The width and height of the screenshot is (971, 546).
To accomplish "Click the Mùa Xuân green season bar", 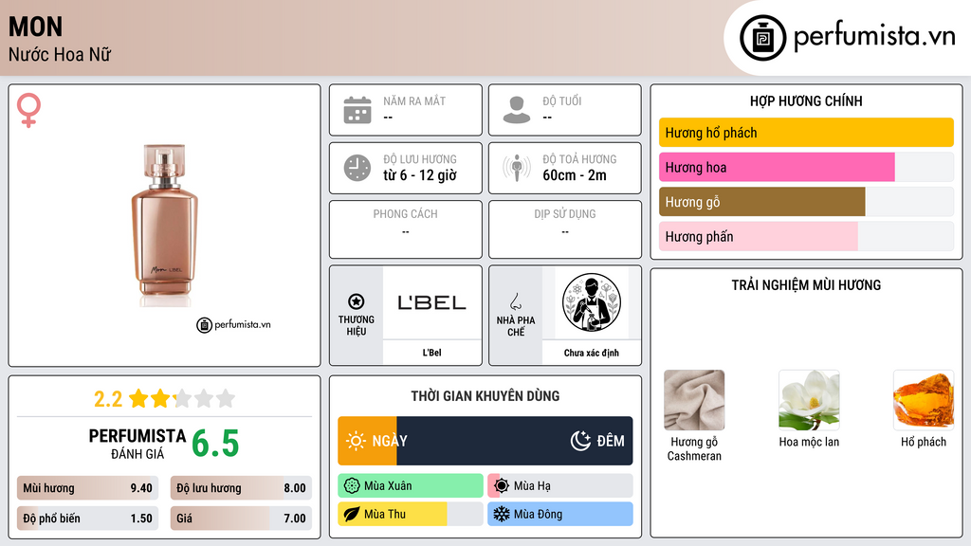I will pos(411,486).
